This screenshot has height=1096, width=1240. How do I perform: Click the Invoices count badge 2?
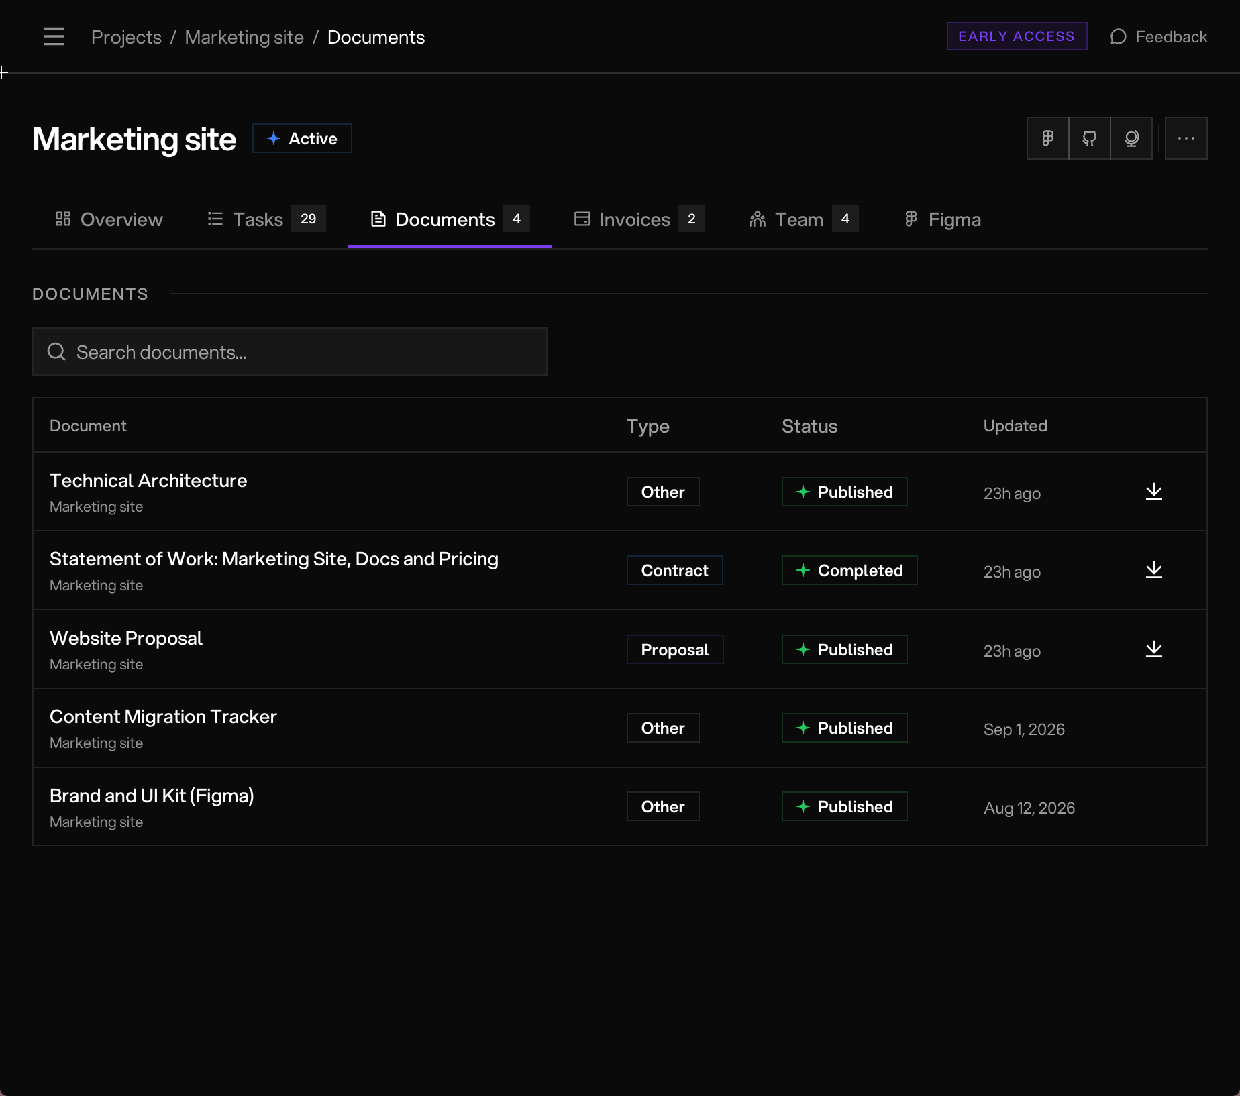[691, 219]
